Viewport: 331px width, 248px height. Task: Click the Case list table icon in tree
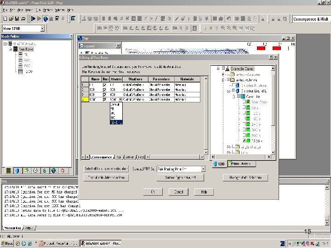point(243,96)
